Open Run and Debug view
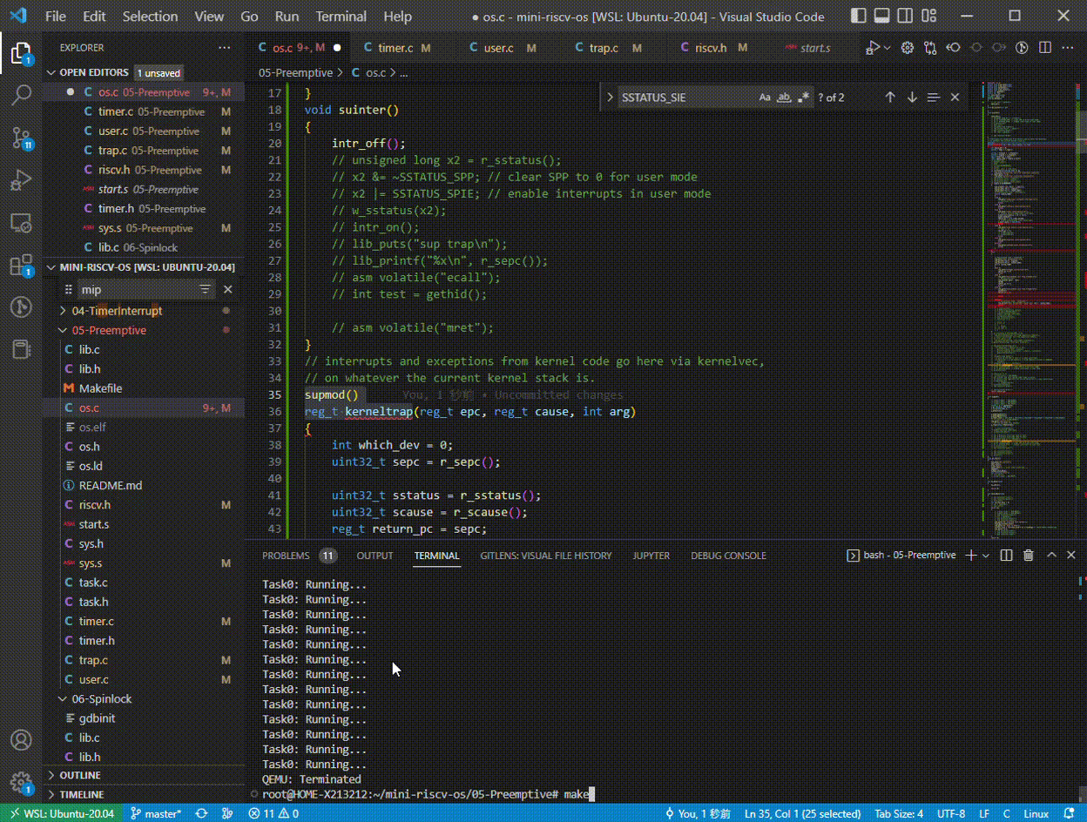 [21, 180]
